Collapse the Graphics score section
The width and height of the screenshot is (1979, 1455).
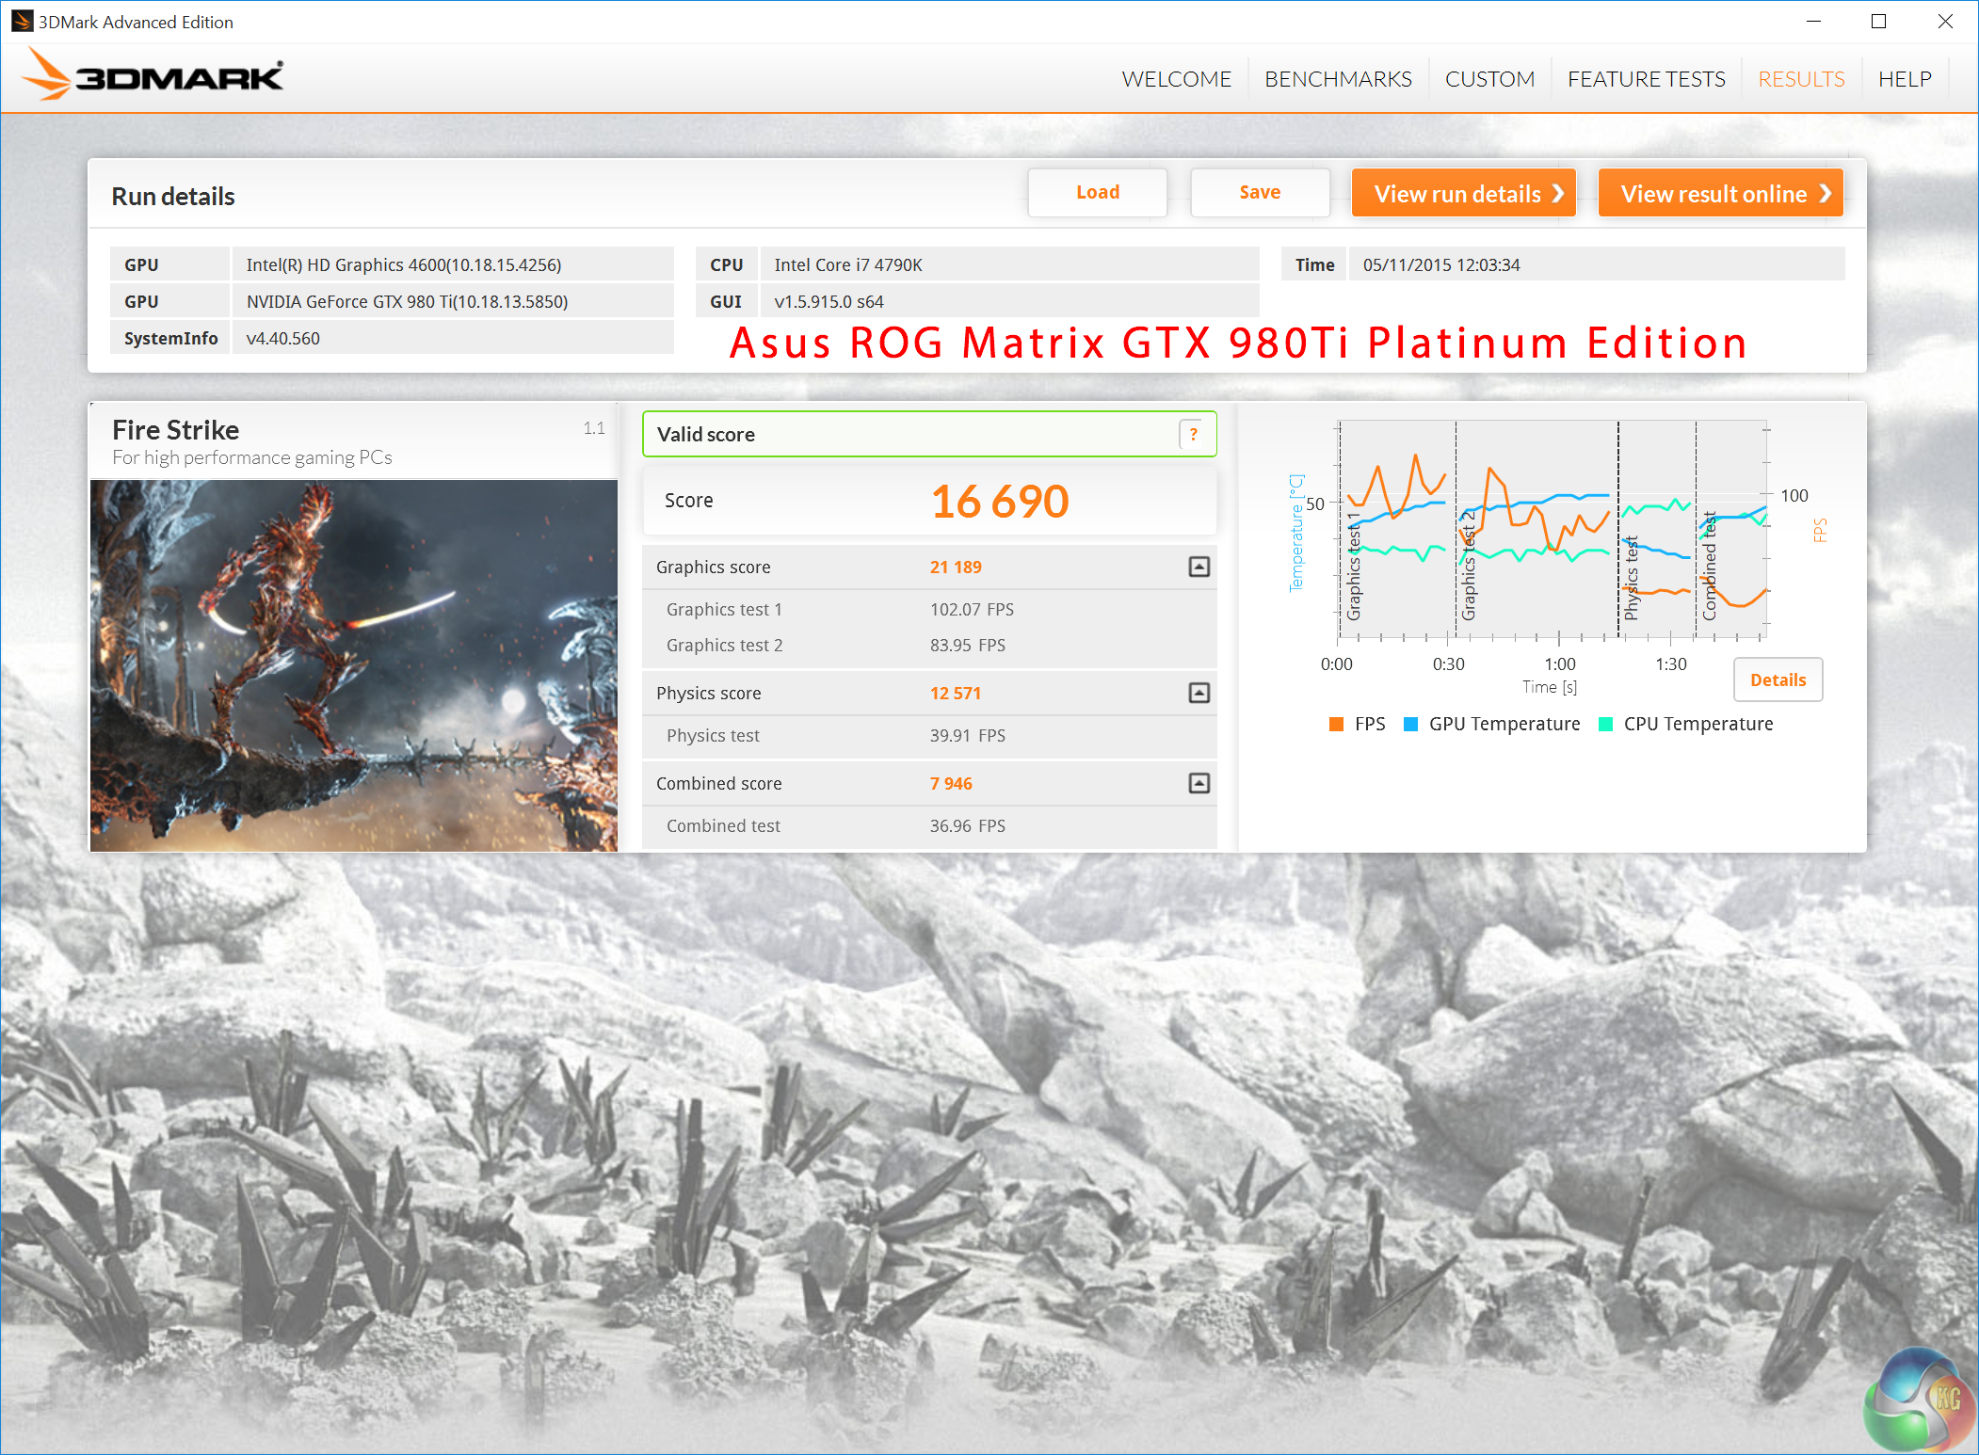pyautogui.click(x=1199, y=567)
